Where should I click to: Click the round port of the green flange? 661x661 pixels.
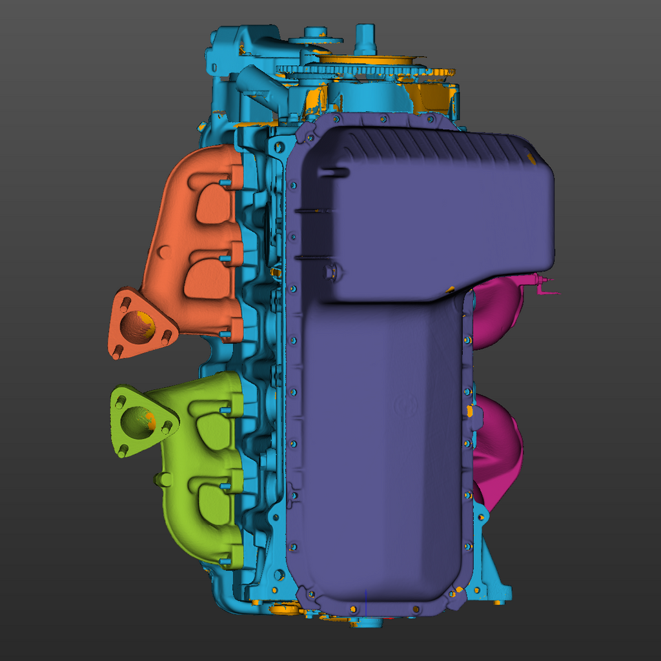pyautogui.click(x=138, y=423)
